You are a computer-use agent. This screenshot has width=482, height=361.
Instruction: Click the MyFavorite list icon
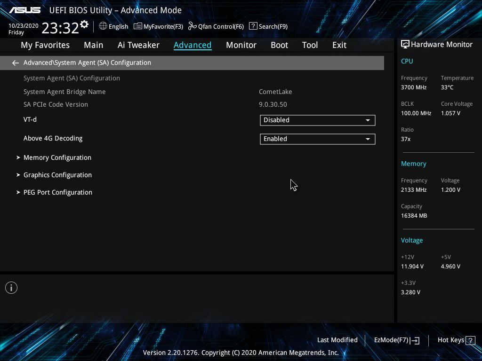[x=138, y=26]
